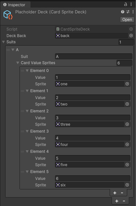Remove selected suit from Suits list
Screen dimensions: 136x206
pos(124,201)
